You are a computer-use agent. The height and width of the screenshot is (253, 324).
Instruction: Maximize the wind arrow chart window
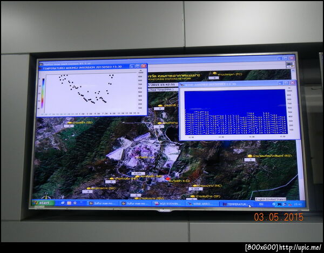click(x=286, y=83)
